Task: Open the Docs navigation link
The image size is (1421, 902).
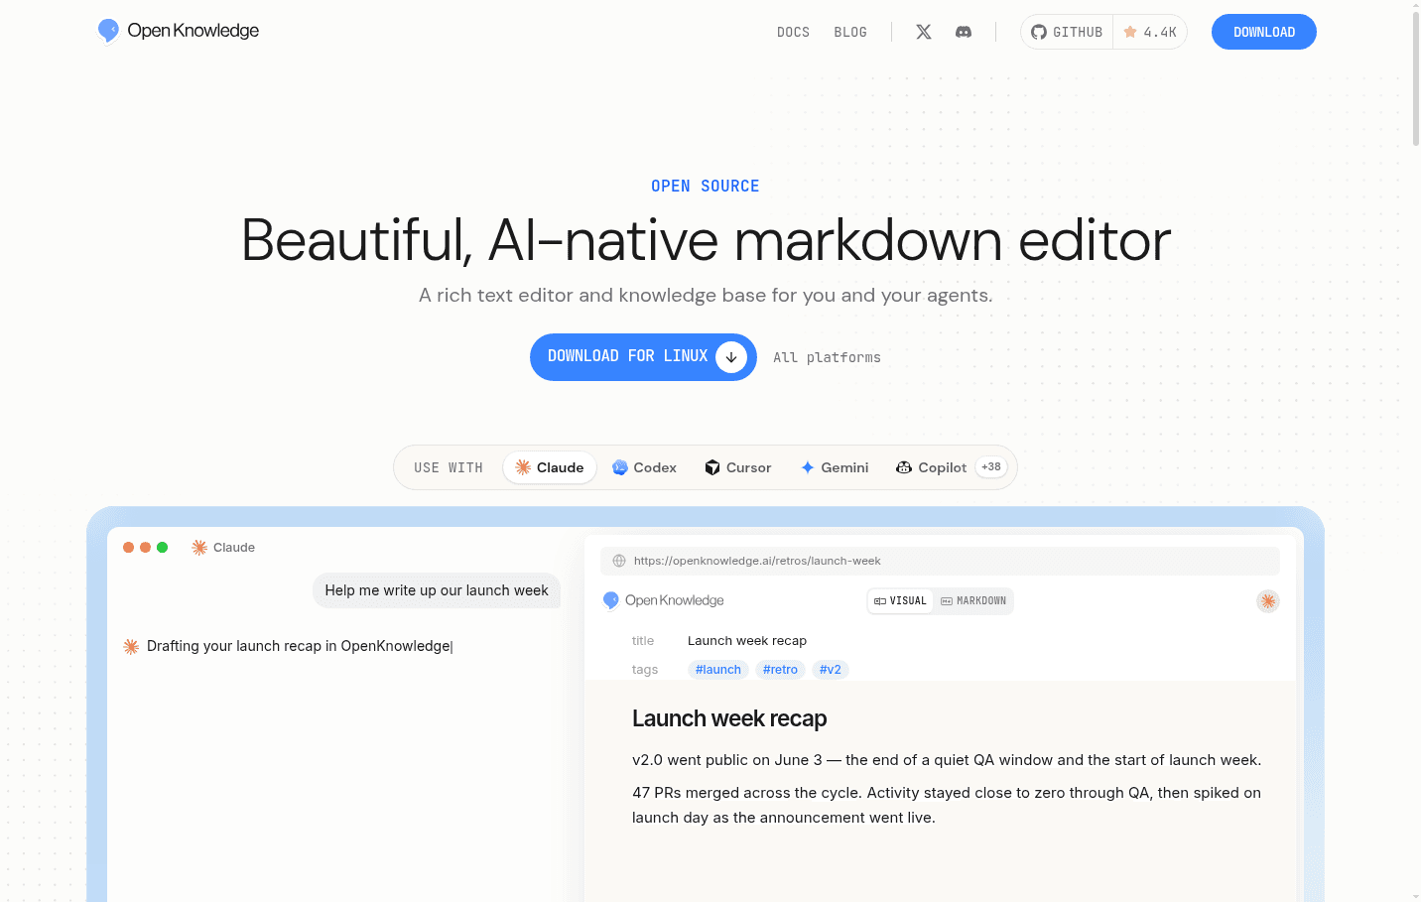Action: pyautogui.click(x=793, y=32)
